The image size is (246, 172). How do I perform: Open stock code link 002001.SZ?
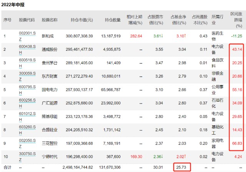[27, 36]
